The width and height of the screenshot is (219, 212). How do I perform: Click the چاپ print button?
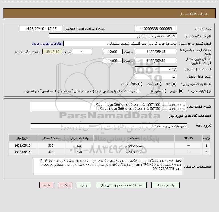pos(84,185)
